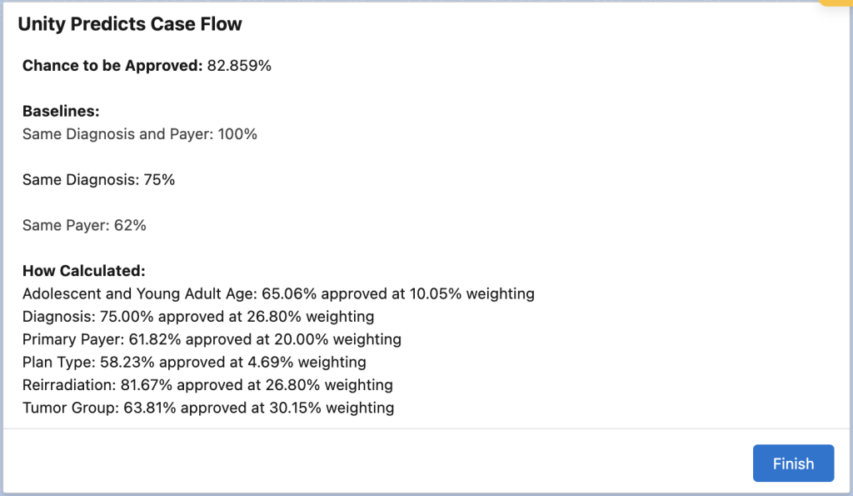Click the How Calculated heading
The height and width of the screenshot is (496, 853).
point(83,271)
